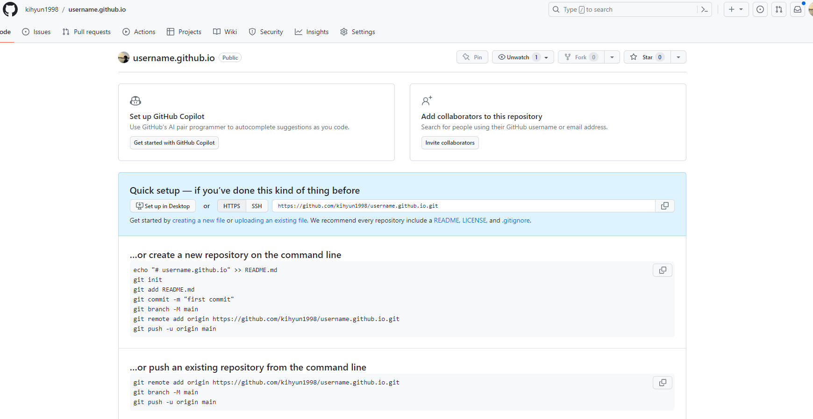Click the 'git add README.md' line
The height and width of the screenshot is (419, 813).
click(164, 290)
